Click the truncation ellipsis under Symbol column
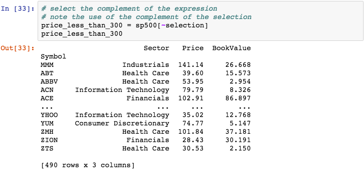 tap(47, 108)
